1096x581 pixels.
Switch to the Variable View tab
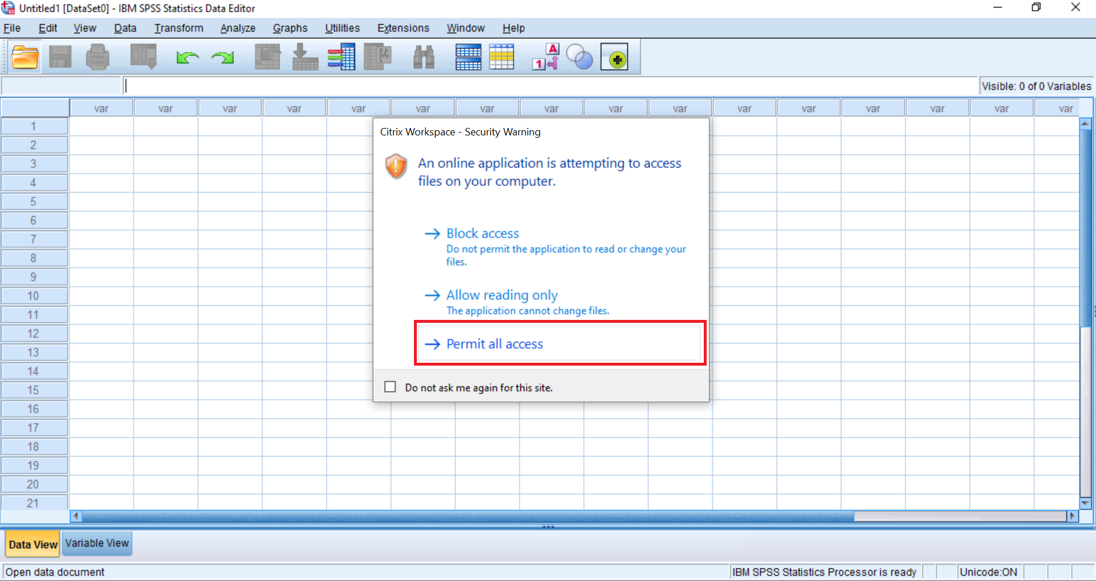pos(97,543)
